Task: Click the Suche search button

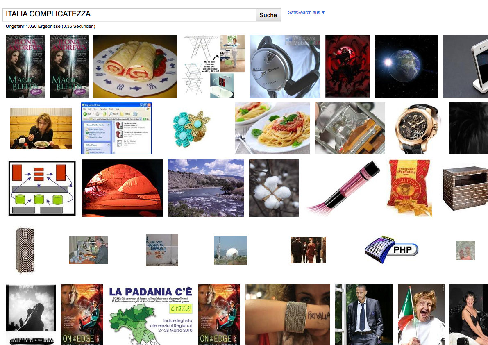Action: point(268,15)
